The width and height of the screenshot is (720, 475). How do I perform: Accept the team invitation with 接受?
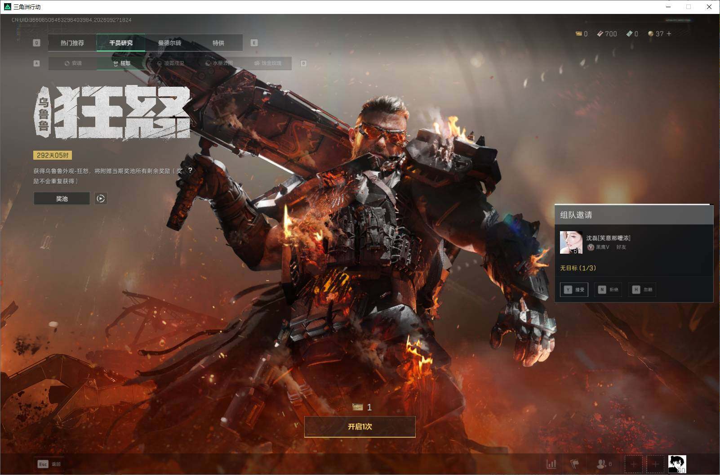tap(574, 290)
